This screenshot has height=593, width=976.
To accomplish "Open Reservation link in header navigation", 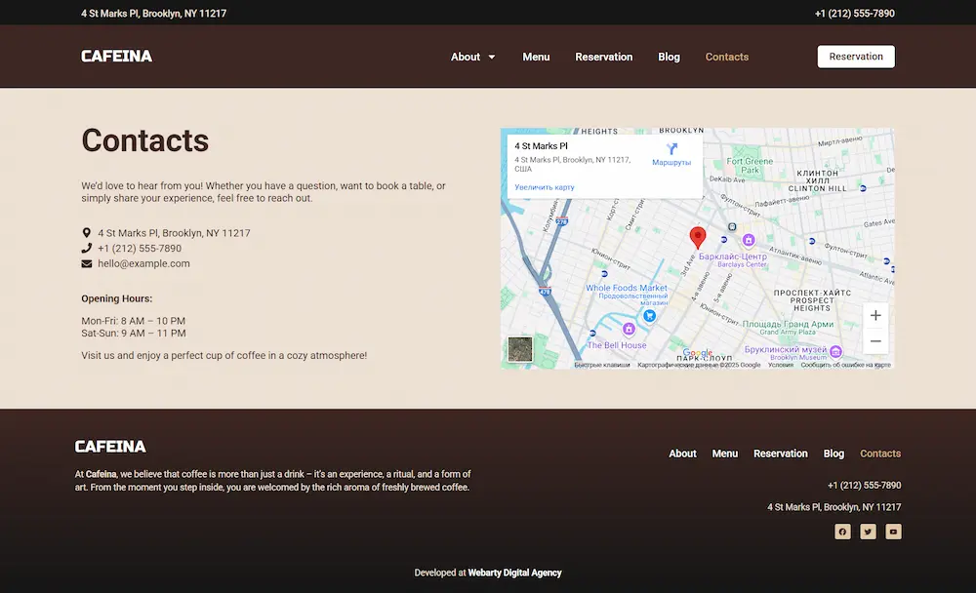I will 604,57.
